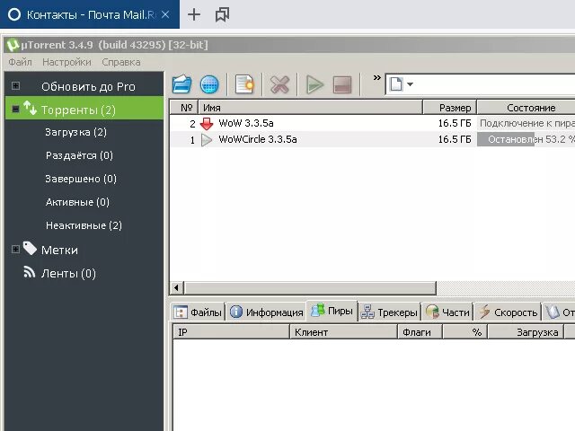
Task: Expand the Обновить до Pro node
Action: pos(15,86)
